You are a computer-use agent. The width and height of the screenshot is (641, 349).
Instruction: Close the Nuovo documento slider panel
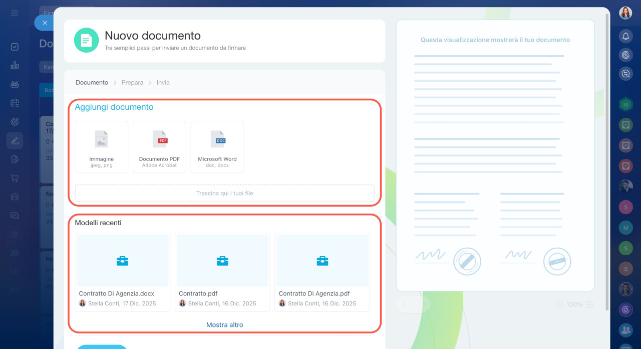[45, 23]
